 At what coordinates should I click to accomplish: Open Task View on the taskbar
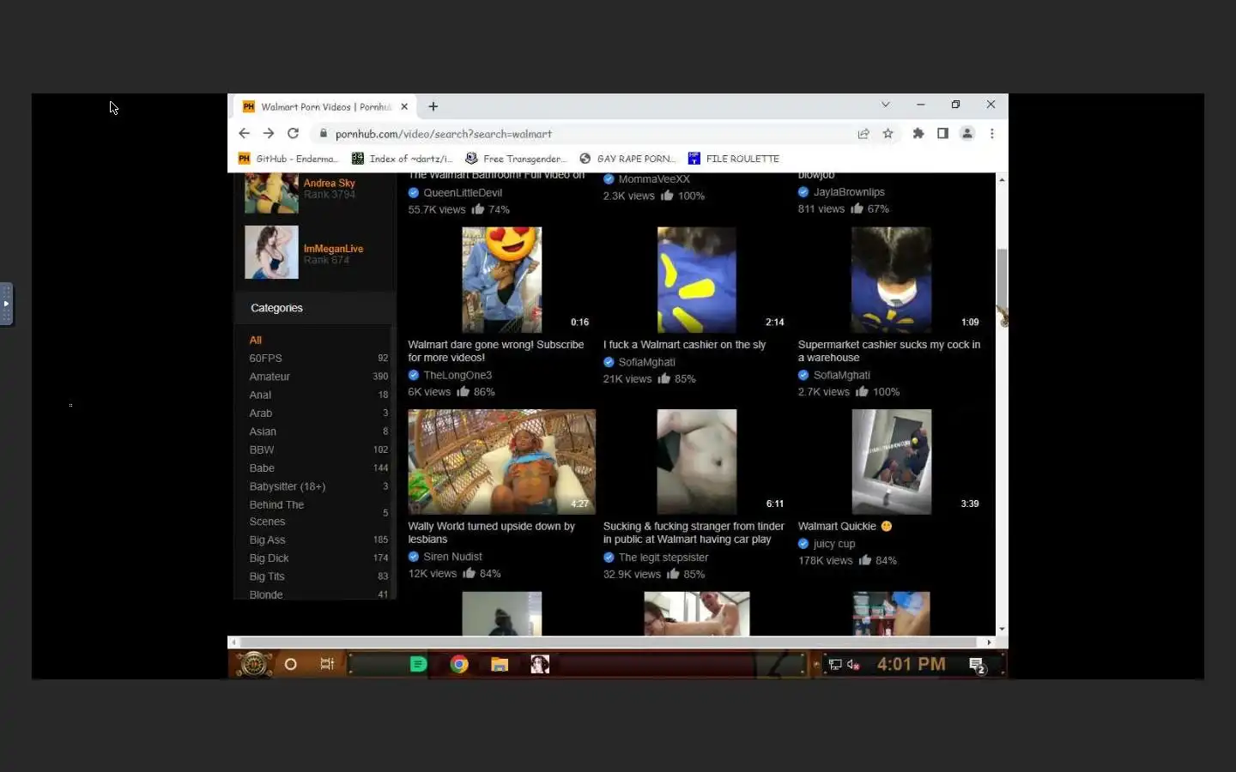point(327,665)
